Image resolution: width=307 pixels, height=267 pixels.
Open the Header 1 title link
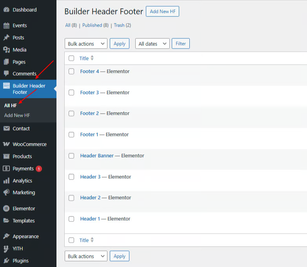[90, 219]
